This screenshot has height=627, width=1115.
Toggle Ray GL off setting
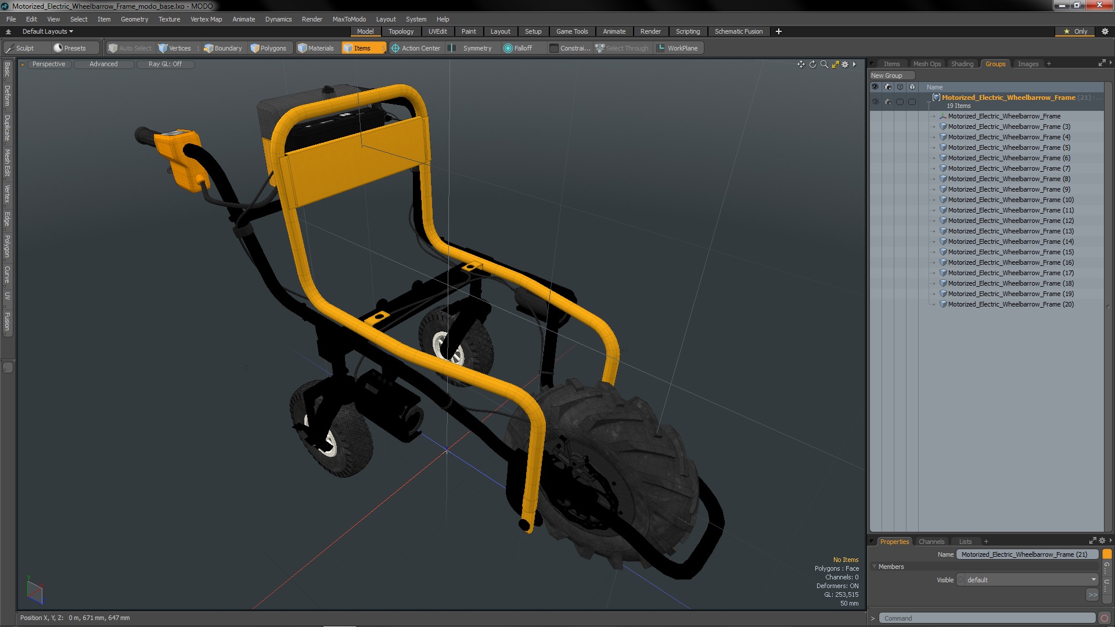[x=165, y=64]
